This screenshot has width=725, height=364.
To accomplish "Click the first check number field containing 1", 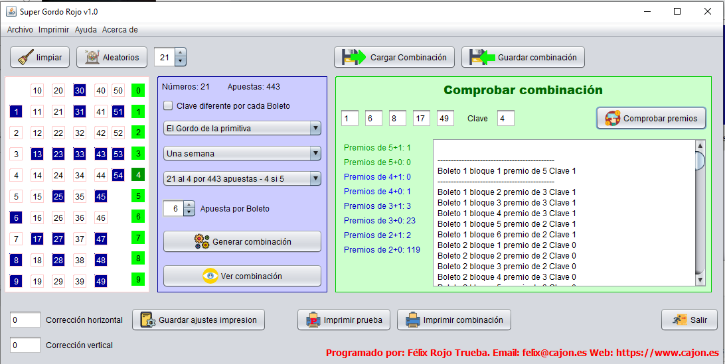I will click(350, 118).
